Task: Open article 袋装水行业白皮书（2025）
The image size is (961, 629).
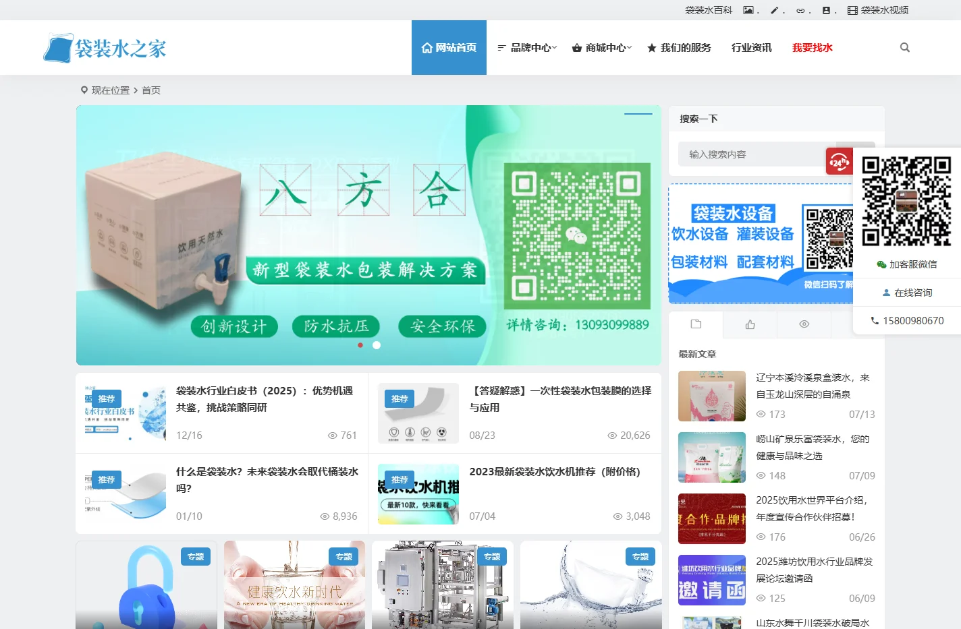Action: pos(265,399)
